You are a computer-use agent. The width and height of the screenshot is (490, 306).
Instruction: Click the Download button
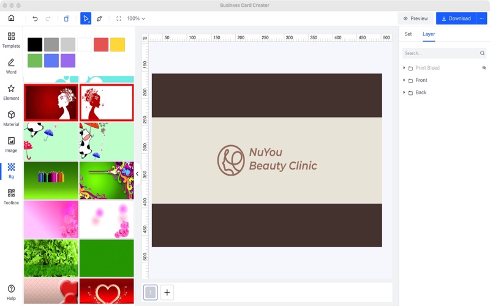456,18
